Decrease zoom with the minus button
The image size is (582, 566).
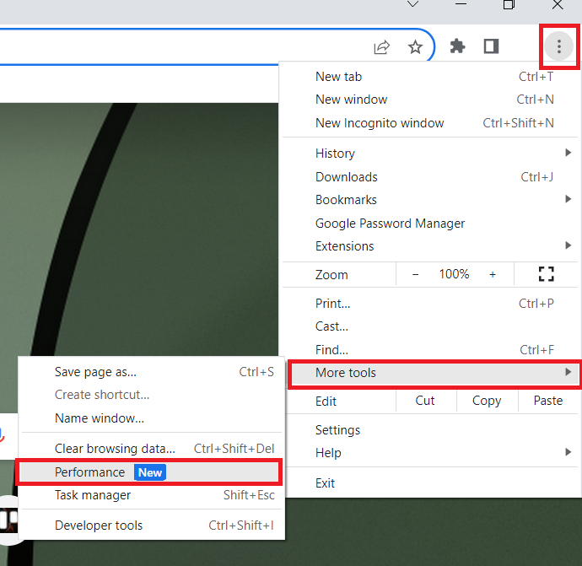coord(415,275)
